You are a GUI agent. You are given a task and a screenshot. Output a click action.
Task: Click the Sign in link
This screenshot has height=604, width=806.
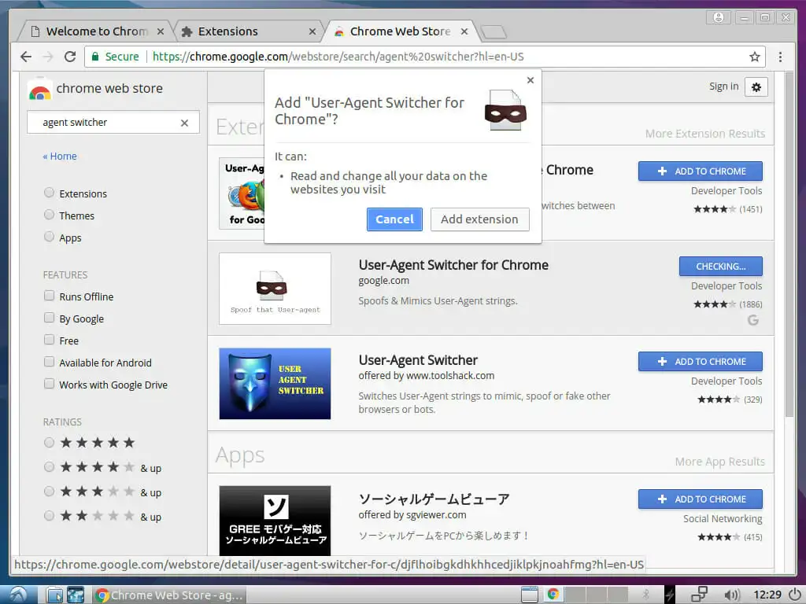(724, 87)
